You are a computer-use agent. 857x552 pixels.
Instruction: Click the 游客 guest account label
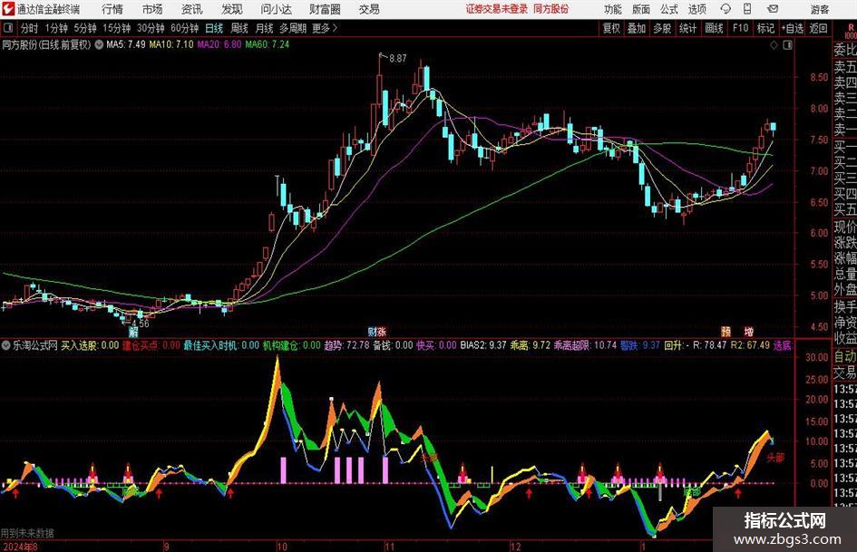pos(819,9)
